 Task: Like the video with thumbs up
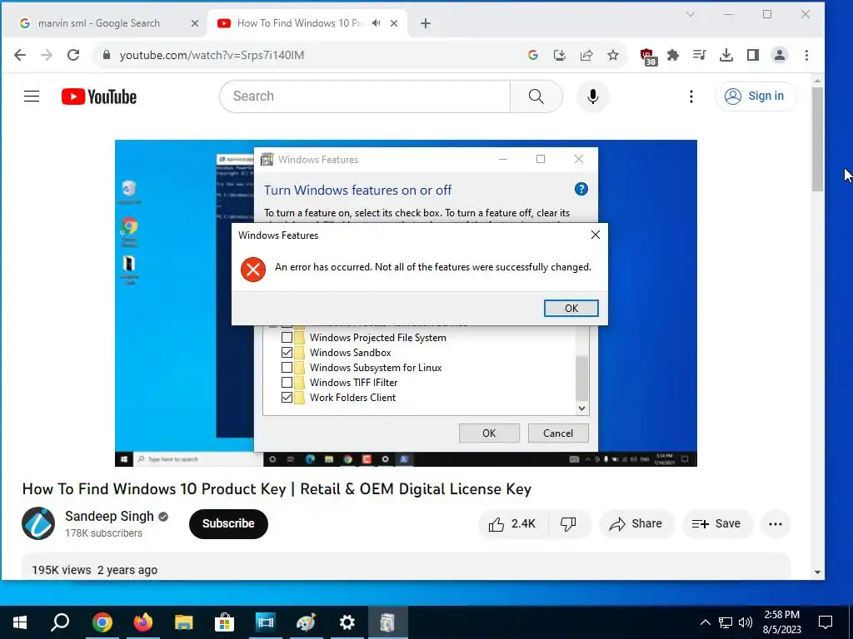pyautogui.click(x=512, y=524)
